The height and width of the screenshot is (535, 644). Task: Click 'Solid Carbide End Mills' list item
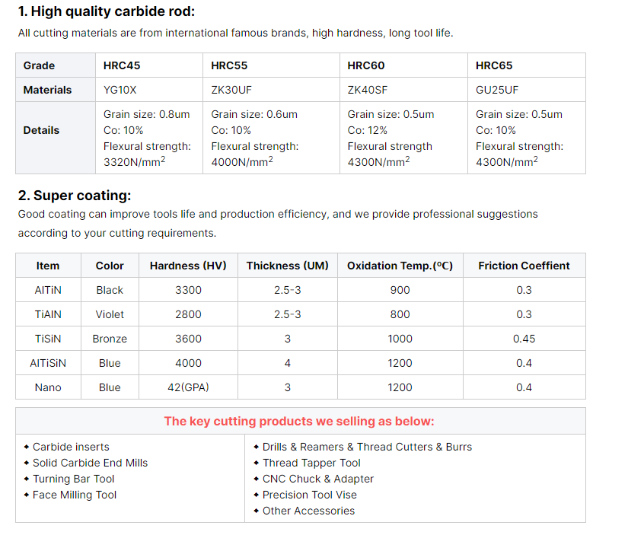[x=90, y=463]
